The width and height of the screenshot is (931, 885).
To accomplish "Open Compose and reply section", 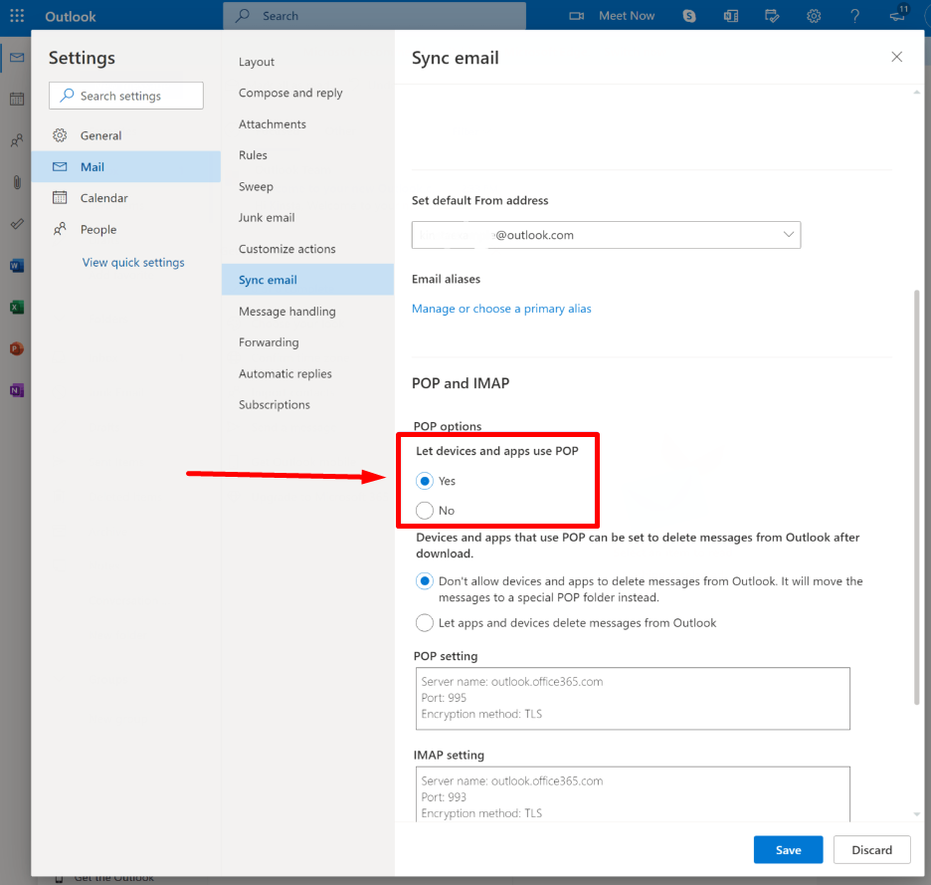I will click(x=307, y=93).
